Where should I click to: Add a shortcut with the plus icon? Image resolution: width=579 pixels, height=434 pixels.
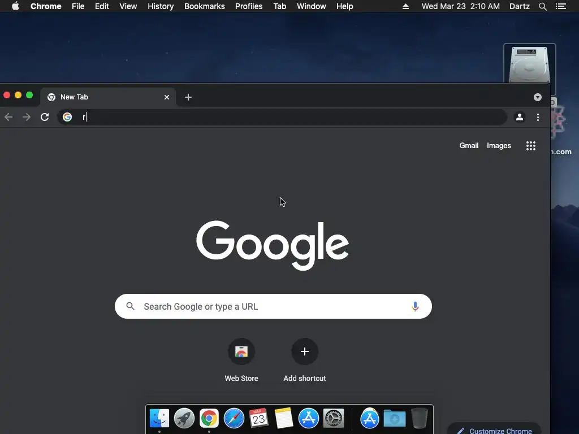[305, 351]
